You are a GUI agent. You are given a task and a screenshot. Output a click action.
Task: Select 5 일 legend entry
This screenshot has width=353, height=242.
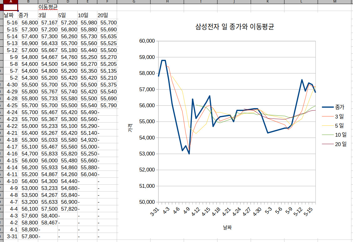[x=333, y=126]
